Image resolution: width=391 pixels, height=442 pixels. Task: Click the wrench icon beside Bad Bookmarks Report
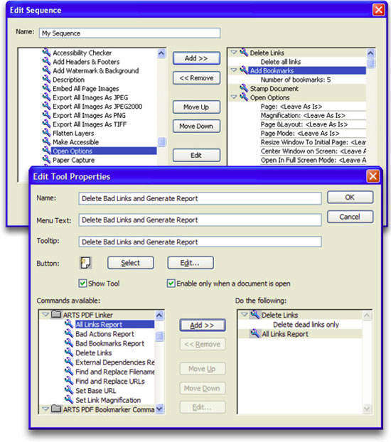(x=69, y=343)
